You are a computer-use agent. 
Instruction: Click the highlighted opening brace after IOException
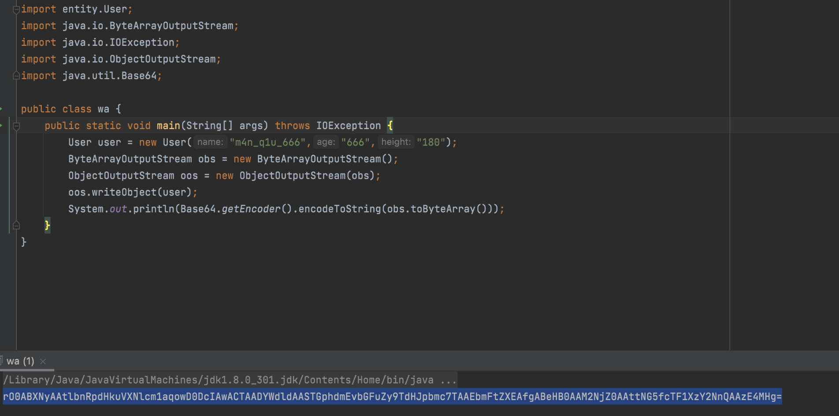tap(390, 126)
